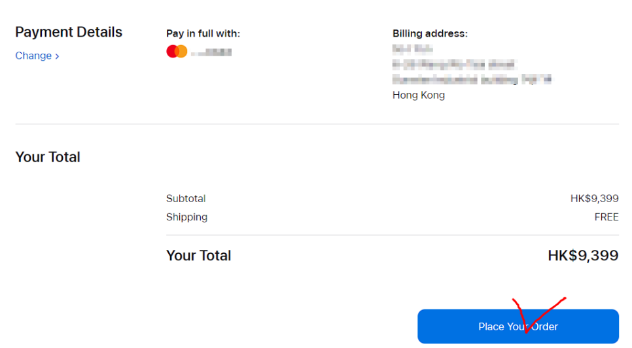Open the Change payment details link
The width and height of the screenshot is (632, 348).
(x=37, y=56)
